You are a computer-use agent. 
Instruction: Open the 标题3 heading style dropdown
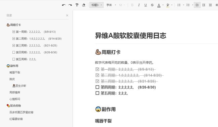point(97,5)
